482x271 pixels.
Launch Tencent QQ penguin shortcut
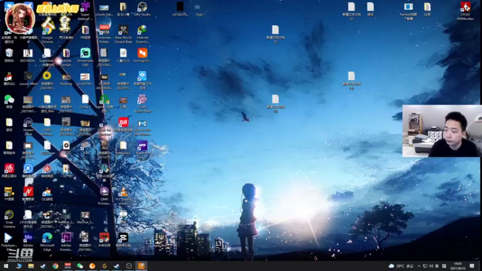tap(9, 79)
